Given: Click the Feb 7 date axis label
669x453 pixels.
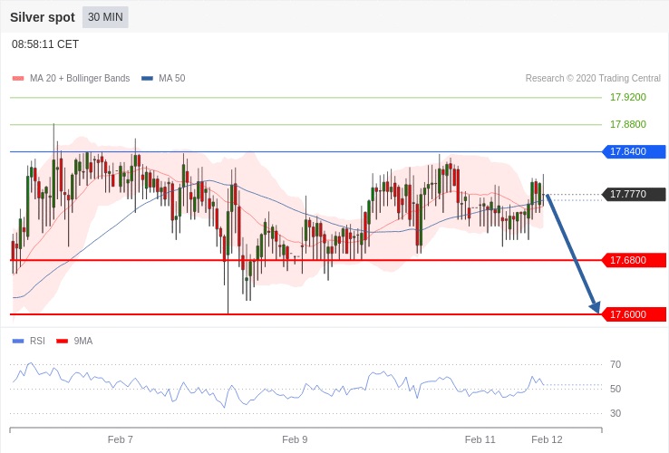Looking at the screenshot, I should coord(121,439).
